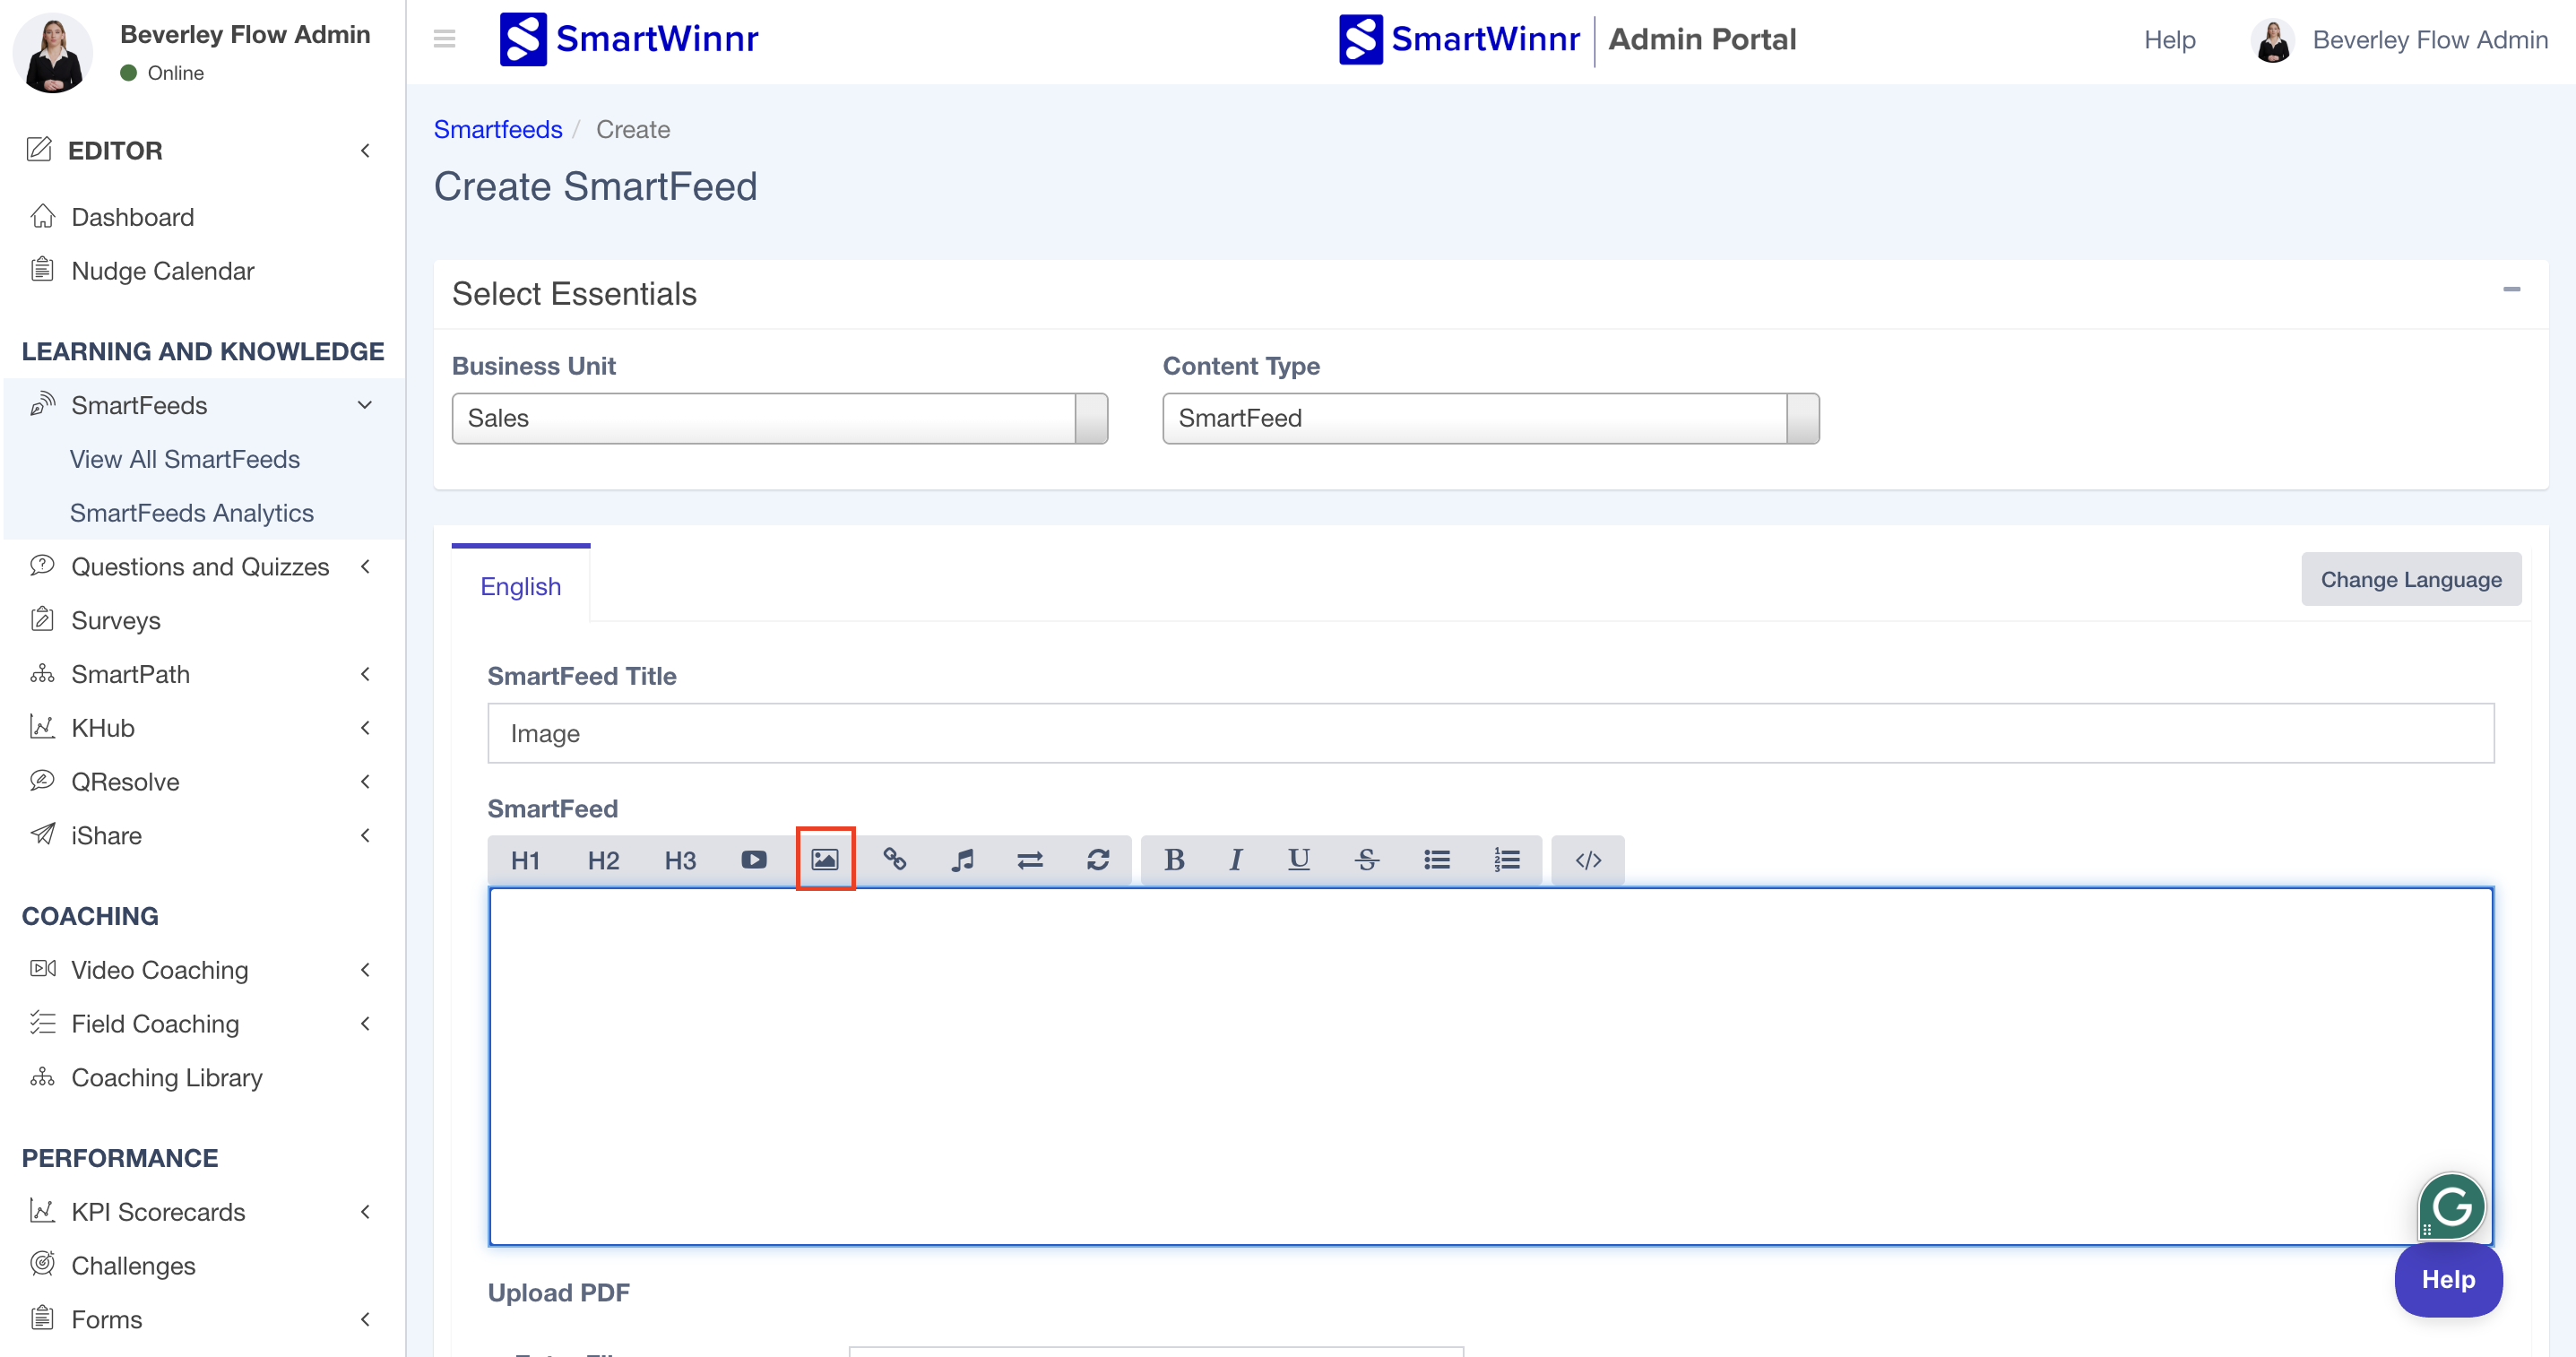Open the Business Unit dropdown
The image size is (2576, 1357).
coord(779,418)
